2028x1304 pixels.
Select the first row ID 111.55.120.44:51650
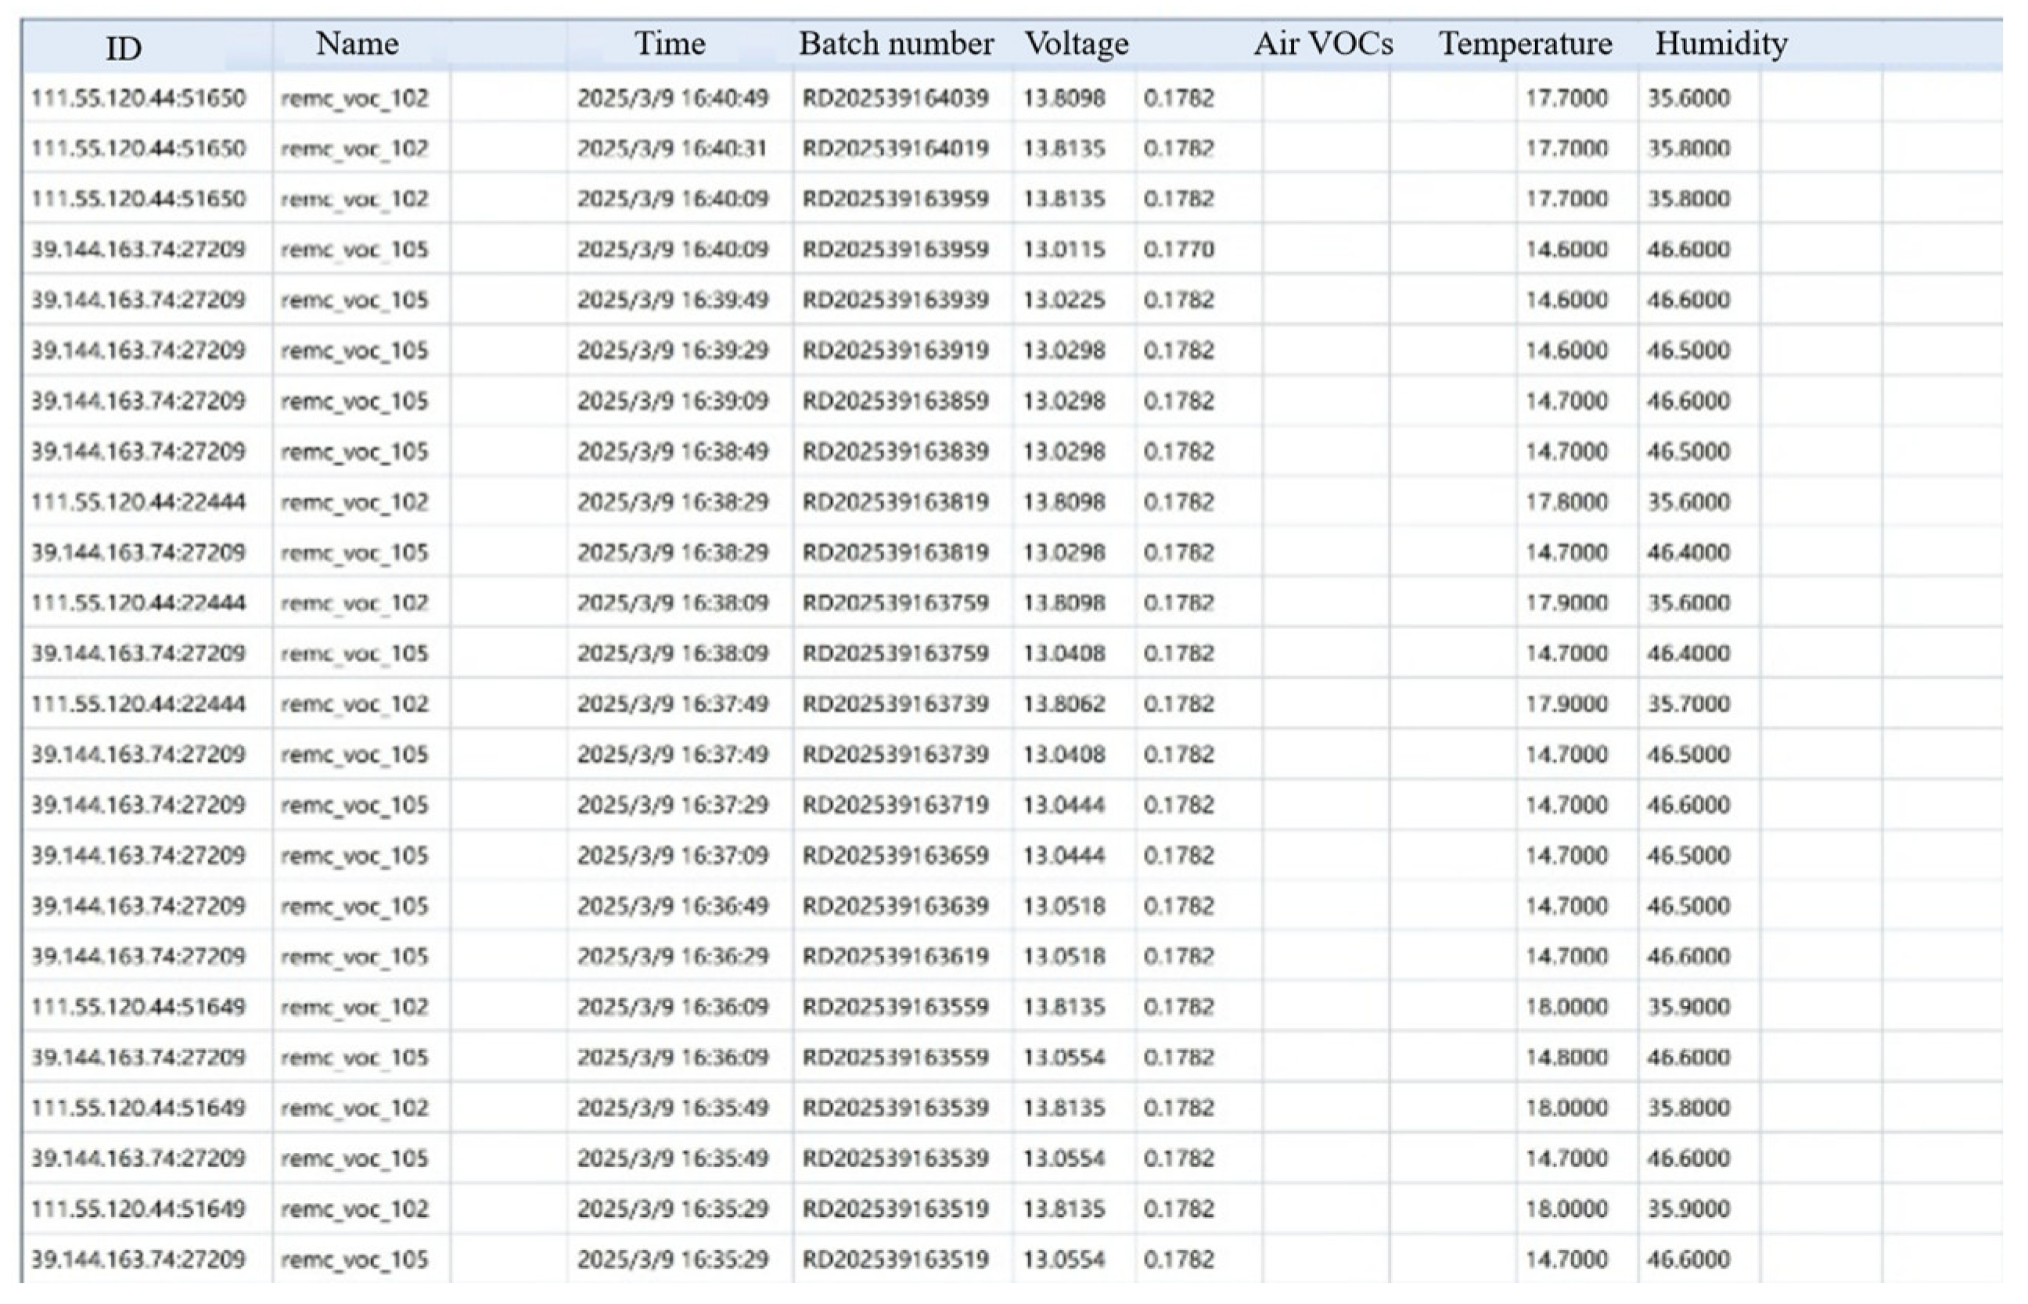point(138,99)
